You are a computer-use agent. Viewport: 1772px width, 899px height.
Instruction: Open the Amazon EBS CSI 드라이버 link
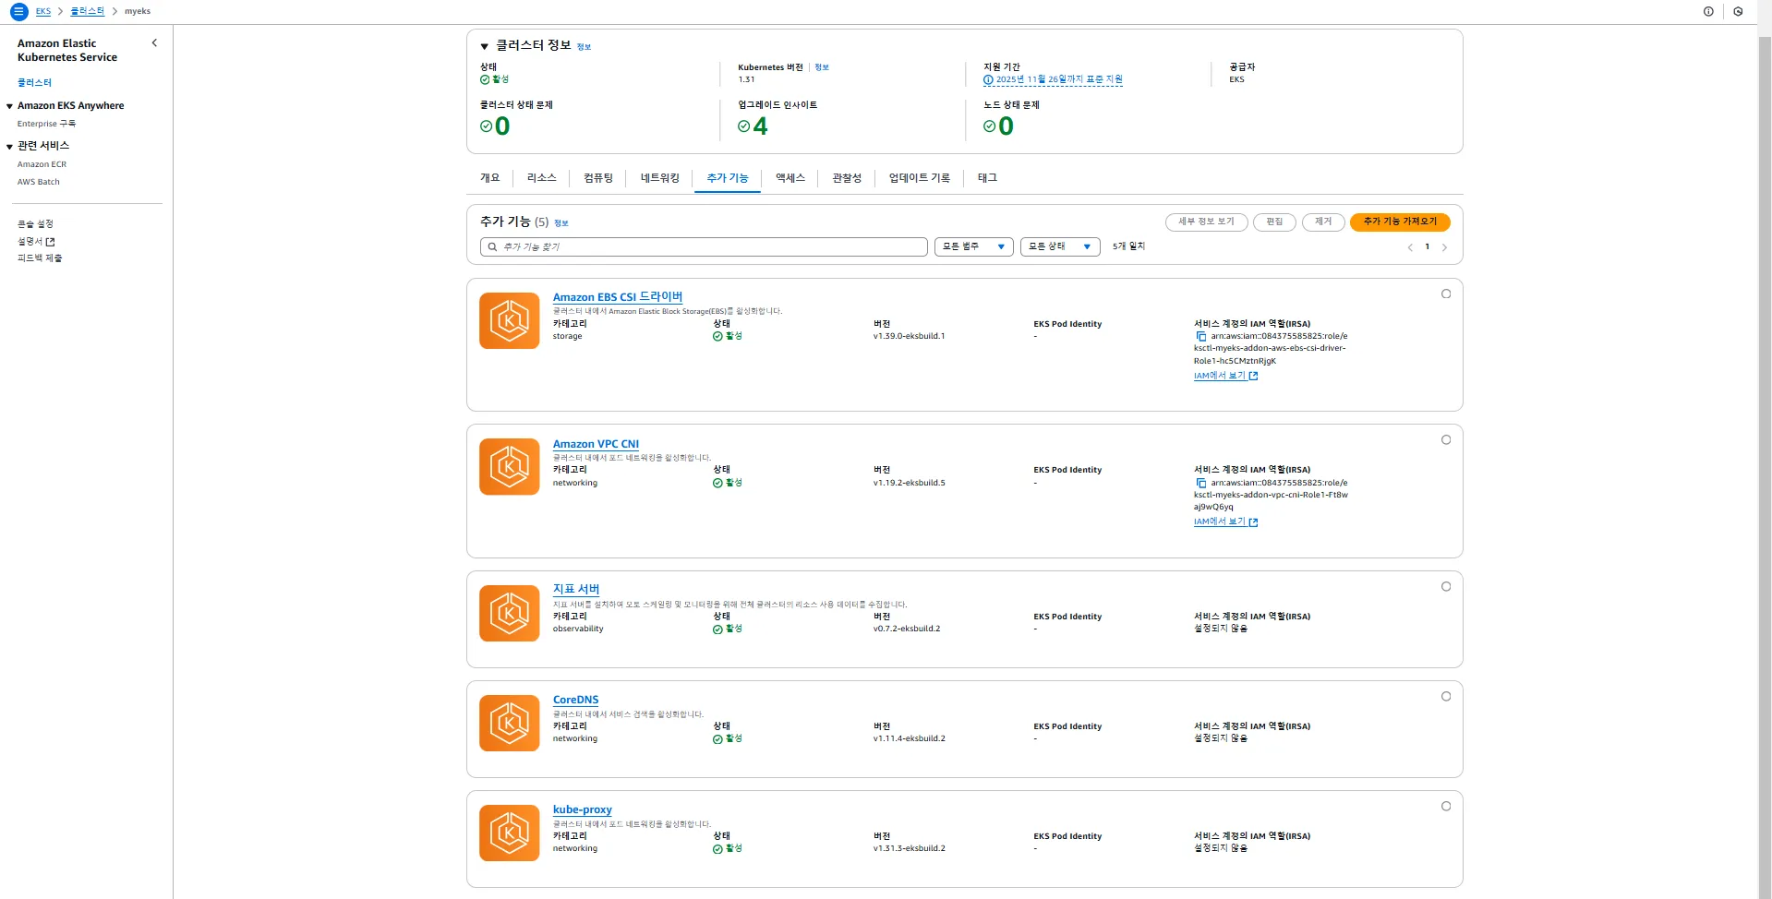click(x=618, y=297)
